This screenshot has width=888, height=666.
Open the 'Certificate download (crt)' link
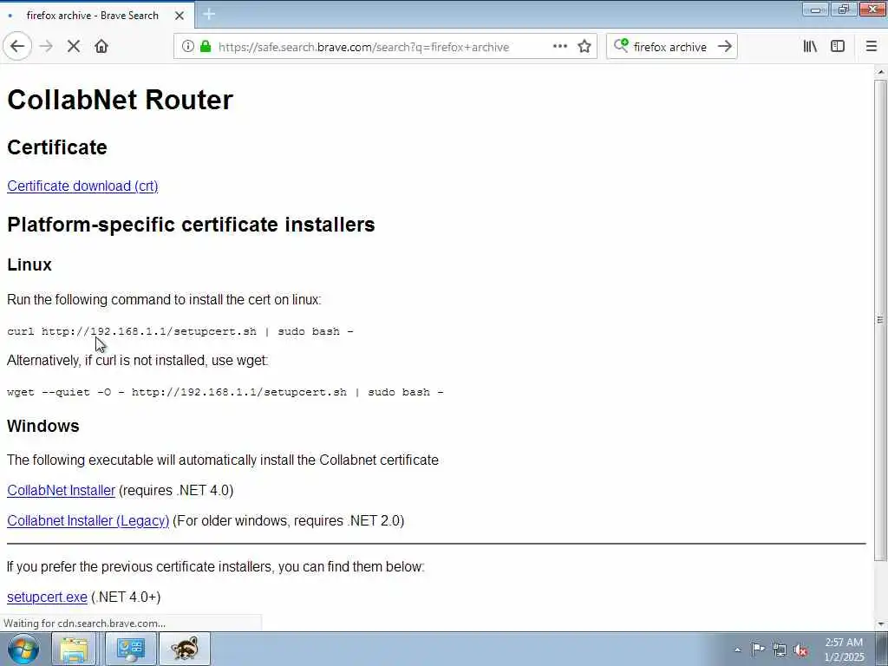[x=82, y=186]
